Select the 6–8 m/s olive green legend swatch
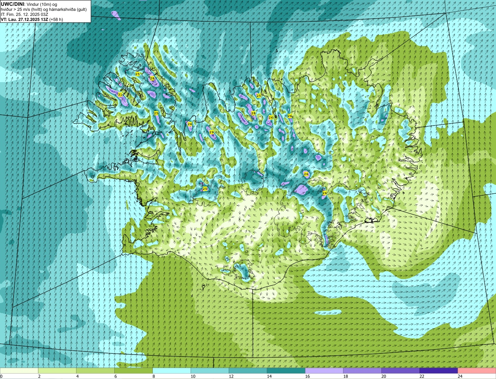This screenshot has width=496, height=379. pyautogui.click(x=134, y=371)
